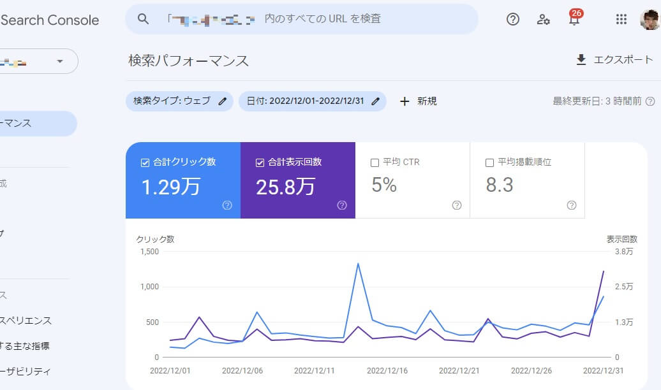The width and height of the screenshot is (661, 390).
Task: Open help icon on 合計クリック数 card
Action: [x=227, y=205]
